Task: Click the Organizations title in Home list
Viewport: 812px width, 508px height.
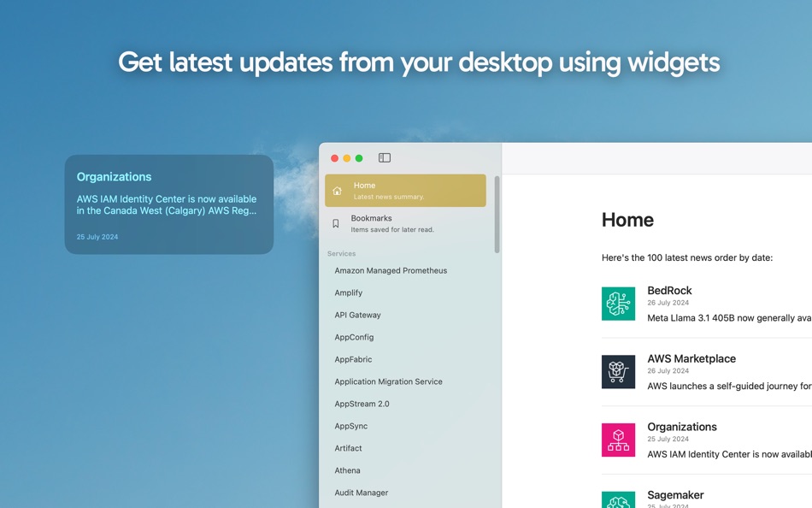Action: point(682,427)
